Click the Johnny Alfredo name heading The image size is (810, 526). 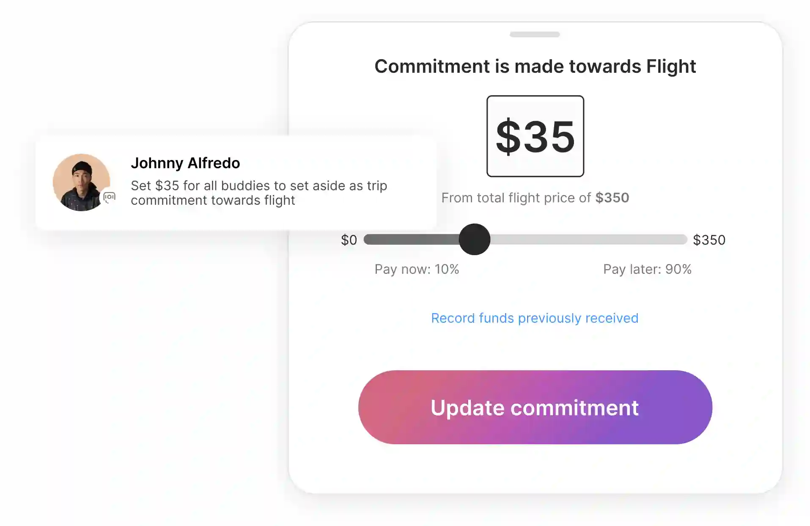[x=185, y=163]
